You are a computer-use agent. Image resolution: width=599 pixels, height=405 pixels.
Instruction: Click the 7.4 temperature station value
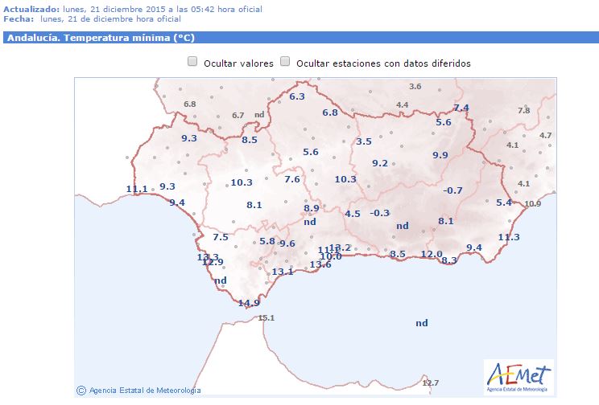[x=461, y=108]
